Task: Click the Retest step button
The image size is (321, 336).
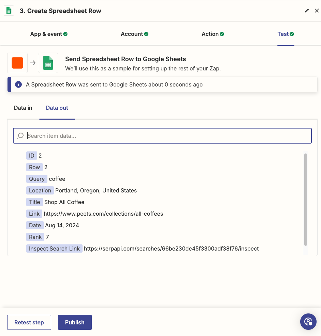Action: click(x=29, y=322)
